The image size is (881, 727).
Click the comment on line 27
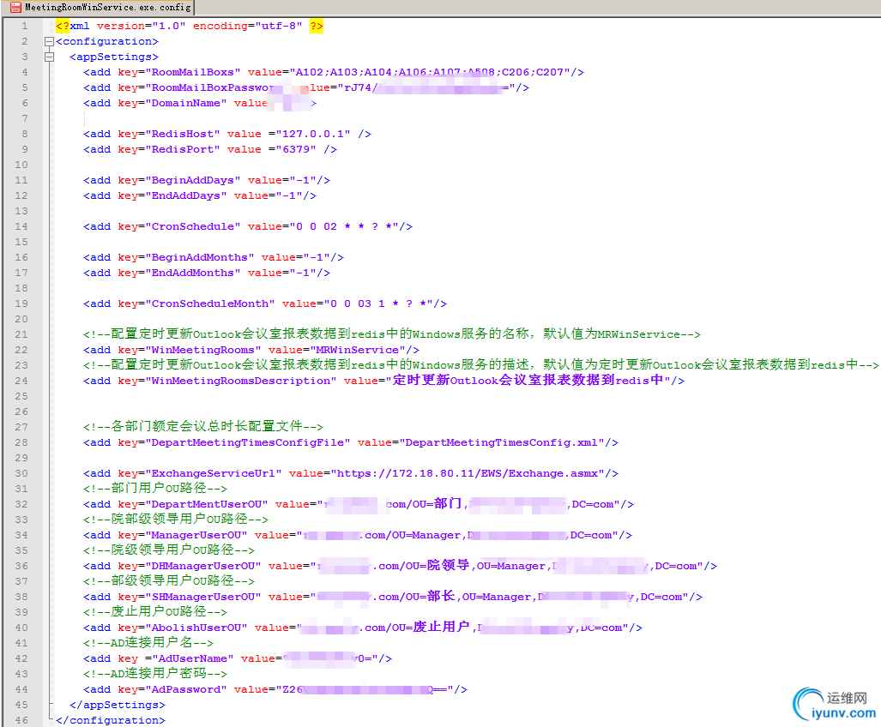pyautogui.click(x=202, y=427)
